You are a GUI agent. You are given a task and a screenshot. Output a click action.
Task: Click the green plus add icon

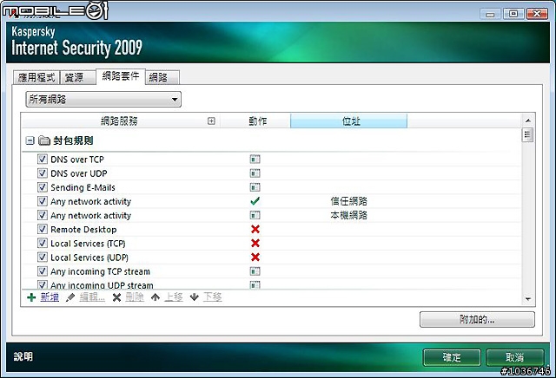click(x=31, y=297)
